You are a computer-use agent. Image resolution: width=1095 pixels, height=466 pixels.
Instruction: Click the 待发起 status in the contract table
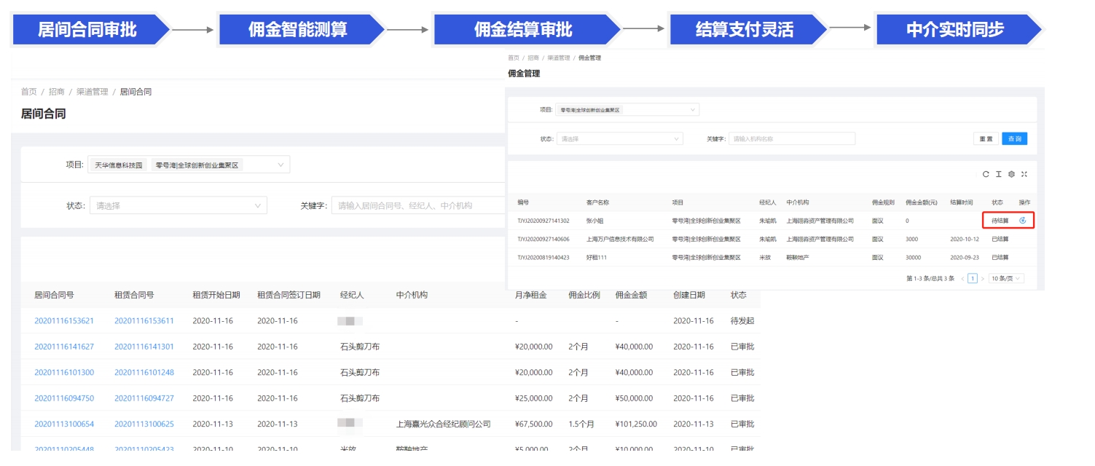coord(742,321)
